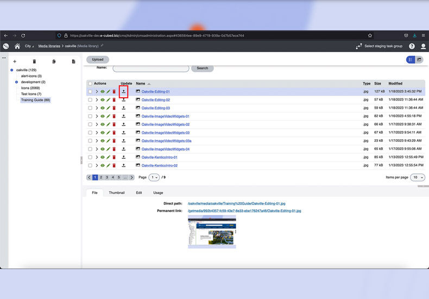
Task: Open the Items per page dropdown
Action: [x=418, y=177]
